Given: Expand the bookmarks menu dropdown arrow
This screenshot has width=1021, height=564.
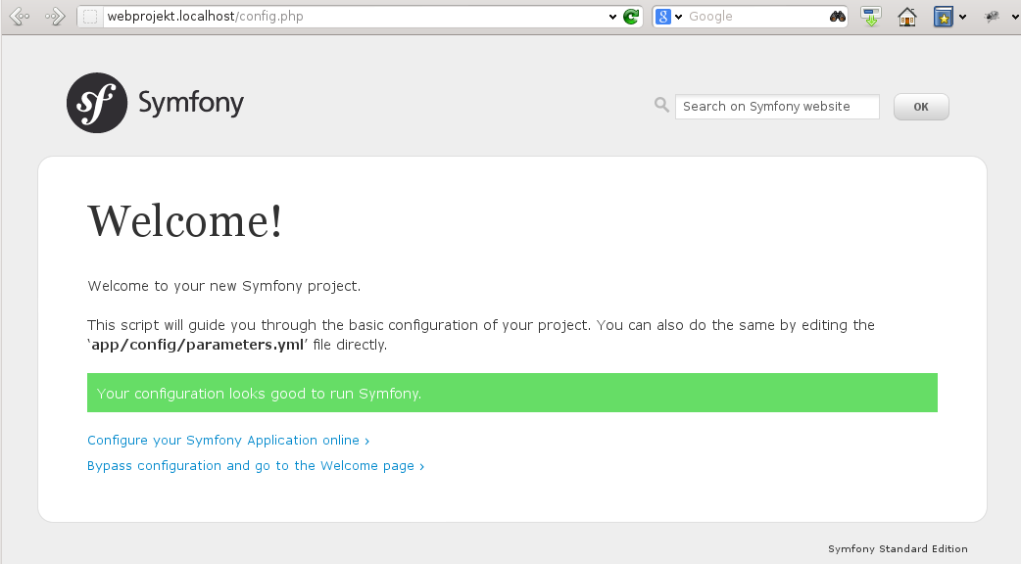Looking at the screenshot, I should pos(962,17).
